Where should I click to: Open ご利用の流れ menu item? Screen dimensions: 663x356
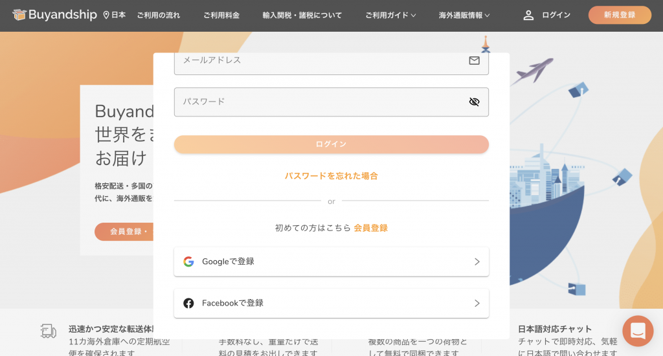click(159, 16)
